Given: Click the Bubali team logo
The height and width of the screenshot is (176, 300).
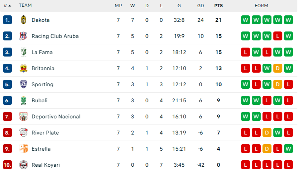Looking at the screenshot, I should (x=23, y=101).
